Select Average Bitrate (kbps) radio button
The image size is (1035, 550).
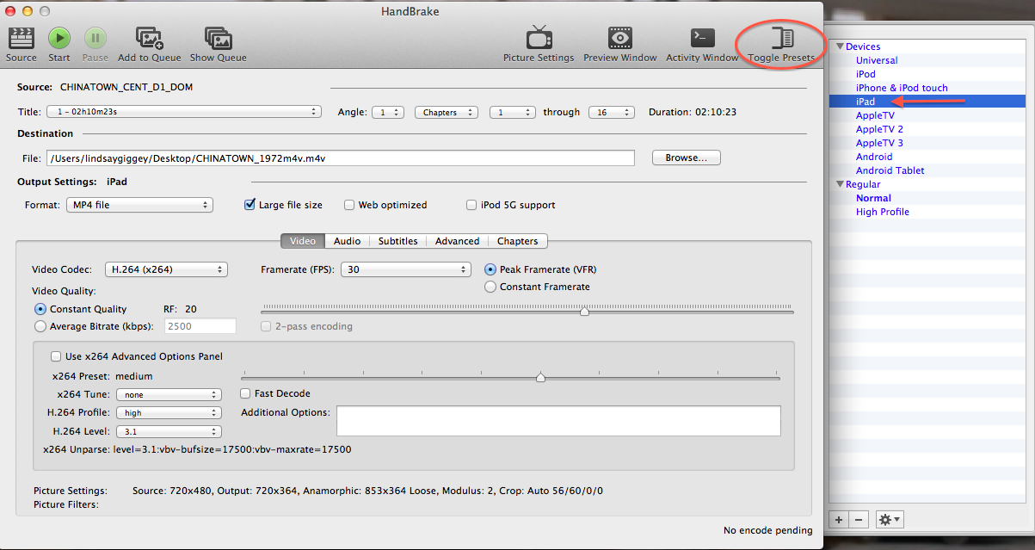click(40, 326)
